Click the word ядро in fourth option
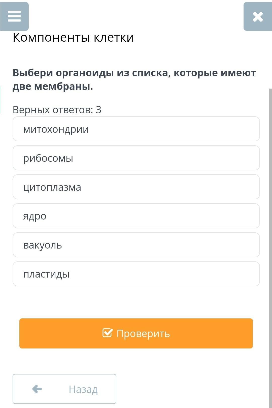The width and height of the screenshot is (272, 408). [35, 216]
